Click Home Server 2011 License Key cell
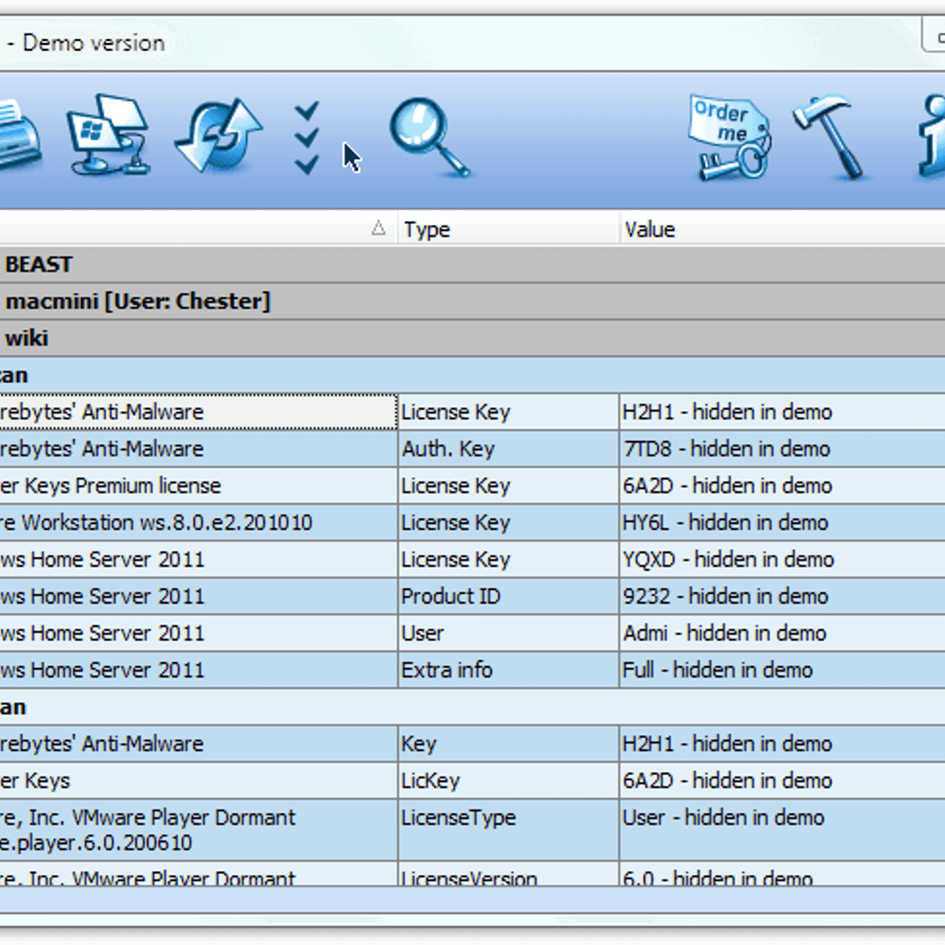This screenshot has height=945, width=945. pos(508,559)
